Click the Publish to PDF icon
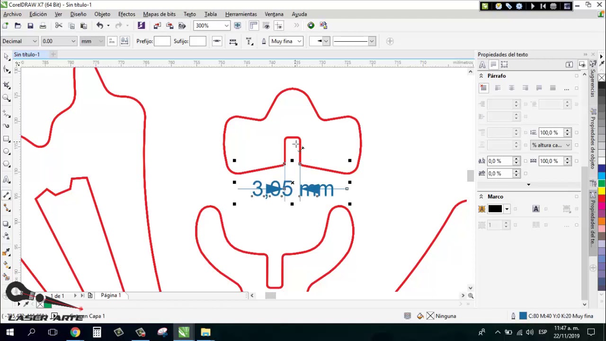The image size is (606, 341). (182, 26)
